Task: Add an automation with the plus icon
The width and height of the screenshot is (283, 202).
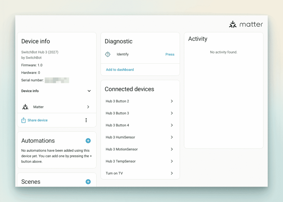Action: (88, 141)
